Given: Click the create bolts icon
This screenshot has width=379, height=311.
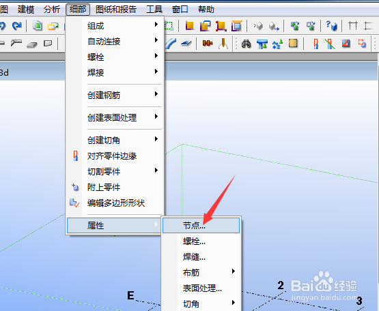Looking at the screenshot, I should [208, 44].
